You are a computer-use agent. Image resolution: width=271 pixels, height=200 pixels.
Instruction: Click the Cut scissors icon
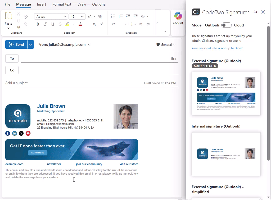click(x=19, y=14)
